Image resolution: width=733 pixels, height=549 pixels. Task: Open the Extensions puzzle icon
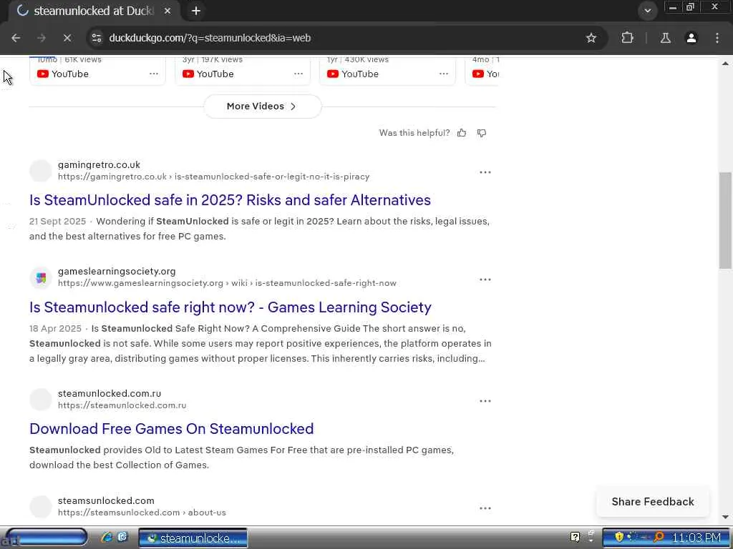627,38
